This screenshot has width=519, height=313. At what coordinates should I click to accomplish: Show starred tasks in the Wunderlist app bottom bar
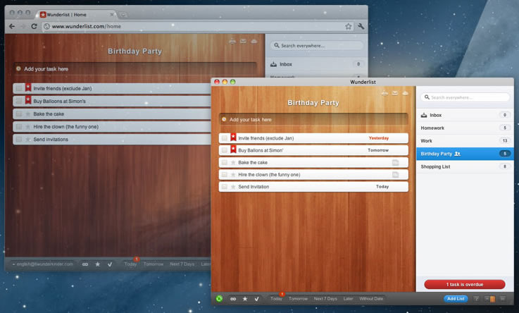245,299
